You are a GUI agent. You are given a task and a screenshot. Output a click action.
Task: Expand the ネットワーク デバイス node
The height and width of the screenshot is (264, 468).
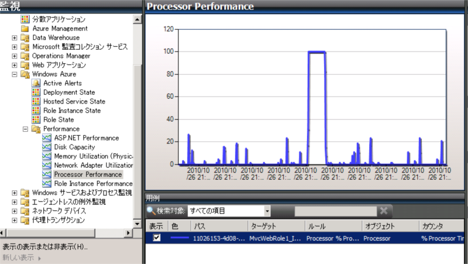coord(14,211)
